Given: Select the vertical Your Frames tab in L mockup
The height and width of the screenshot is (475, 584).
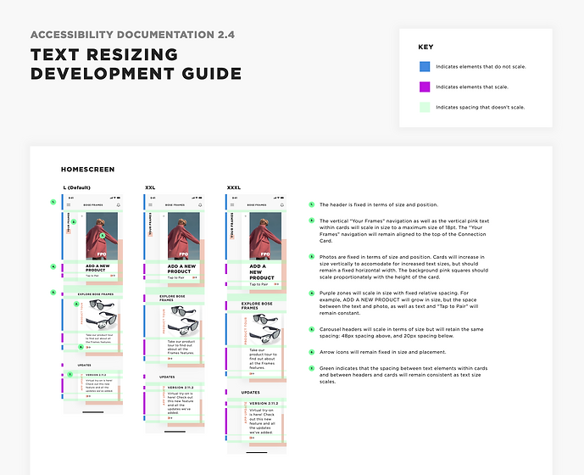Looking at the screenshot, I should coord(69,222).
